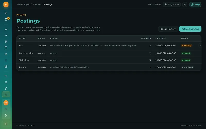Open the list tree categories icon
Viewport: 206px width, 129px height.
pos(6,82)
